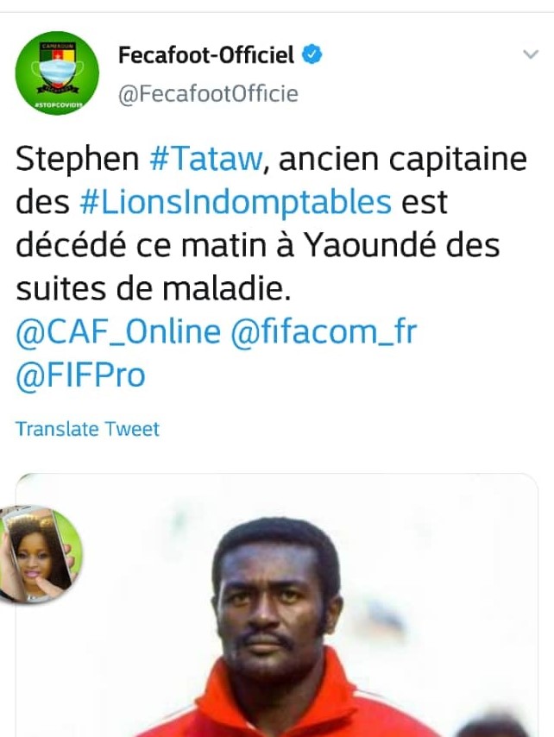
Task: Open the Fecafoot-Officiel display name
Action: [205, 56]
